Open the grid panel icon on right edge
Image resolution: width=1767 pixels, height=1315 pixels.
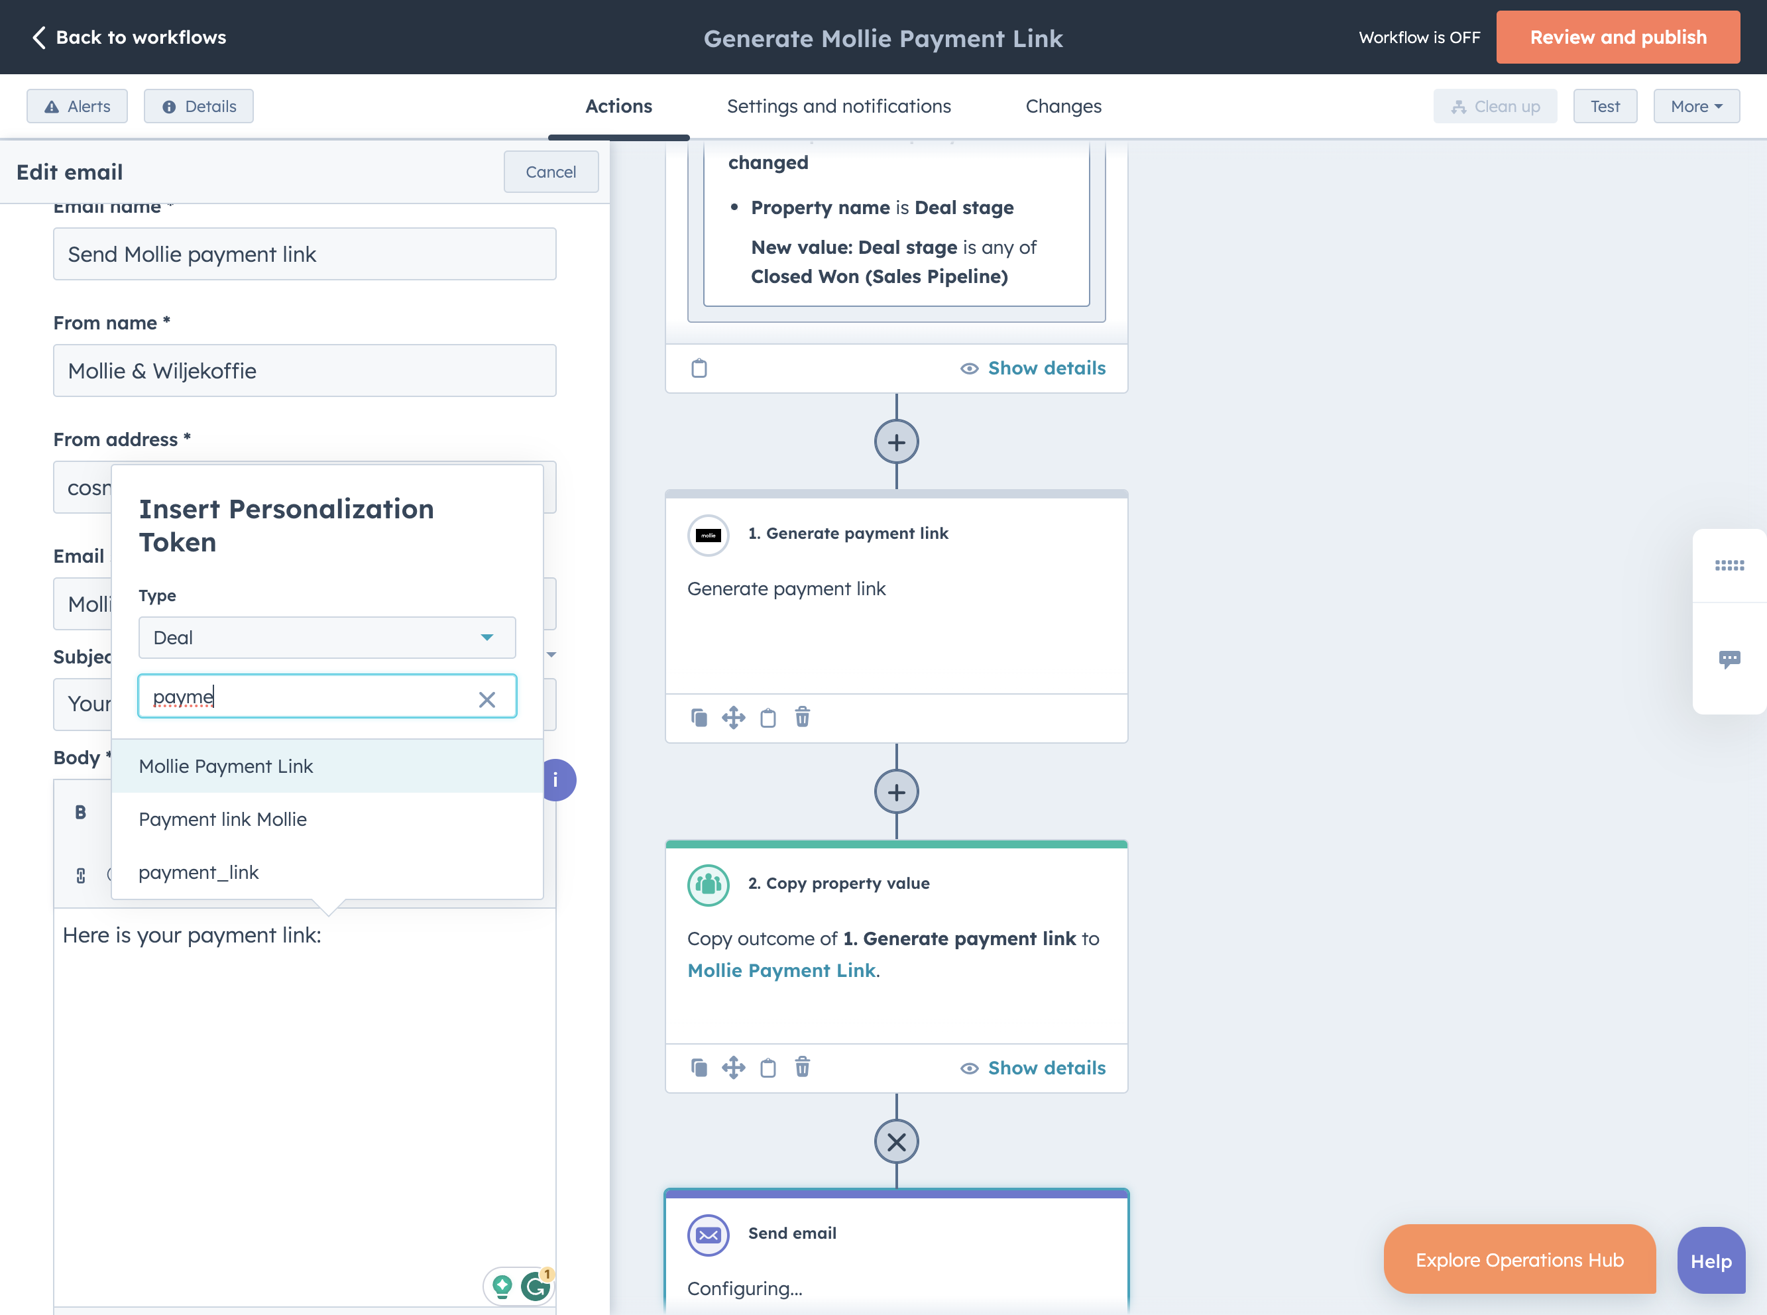tap(1729, 565)
